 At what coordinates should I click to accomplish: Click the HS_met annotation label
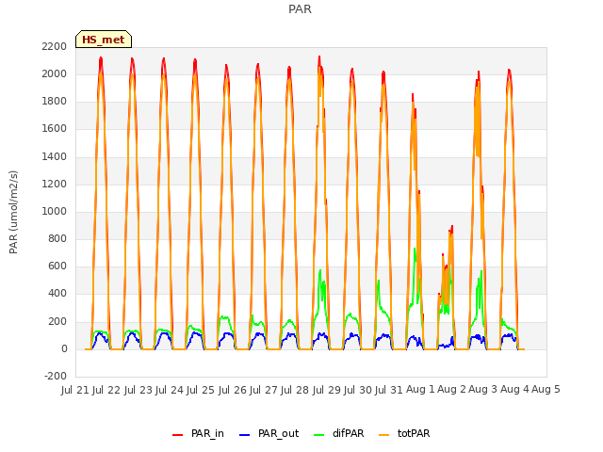[104, 40]
